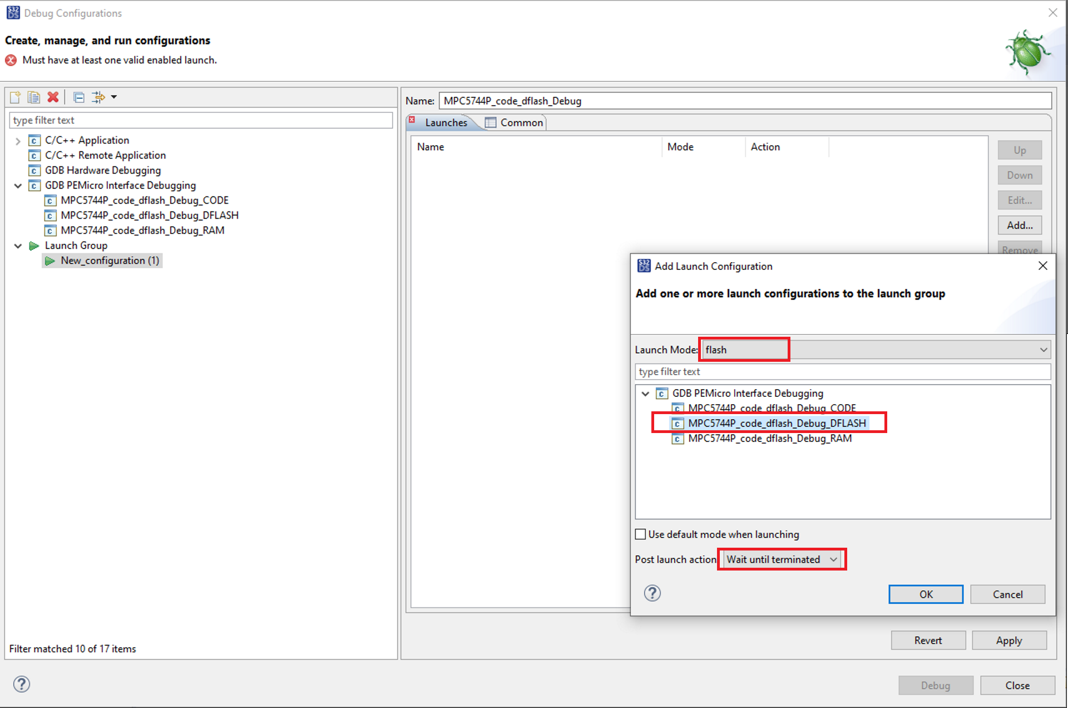1068x708 pixels.
Task: Select the Launches tab
Action: click(x=445, y=122)
